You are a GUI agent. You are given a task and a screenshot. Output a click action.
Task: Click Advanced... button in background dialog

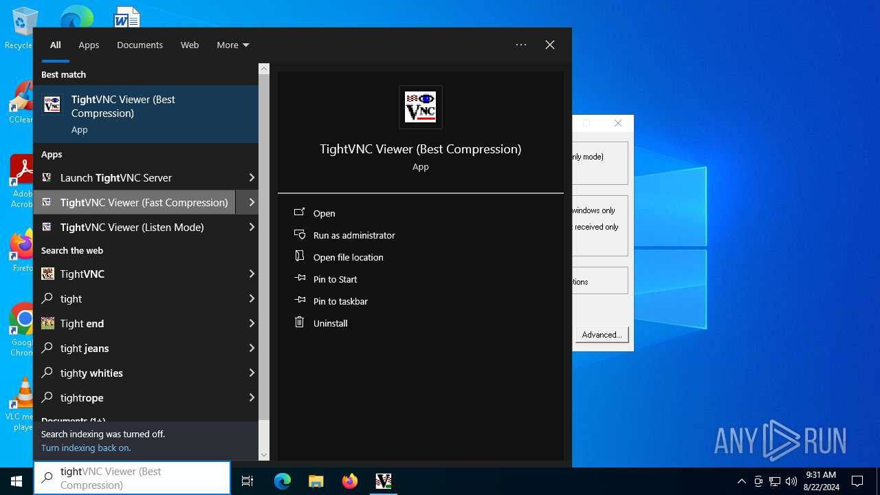[x=602, y=335]
